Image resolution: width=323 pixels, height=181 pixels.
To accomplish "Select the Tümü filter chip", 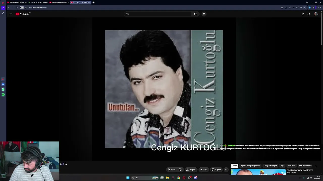I will pos(234,166).
